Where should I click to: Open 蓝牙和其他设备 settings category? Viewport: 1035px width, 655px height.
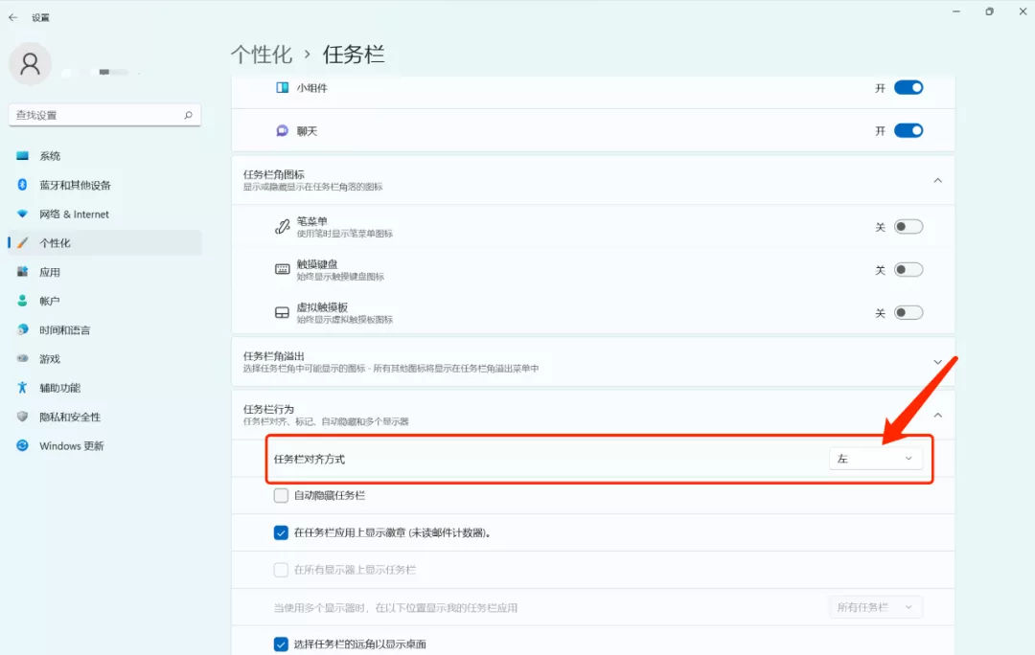point(105,185)
